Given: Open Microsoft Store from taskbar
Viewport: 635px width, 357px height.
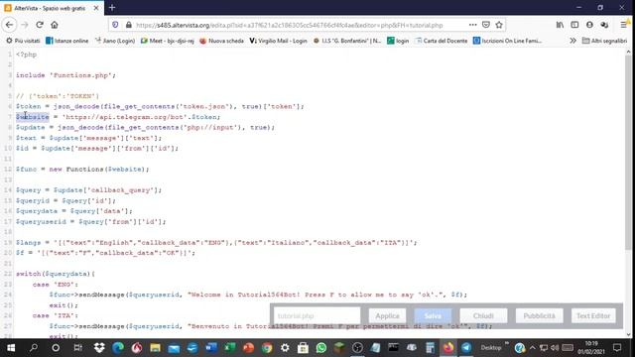Looking at the screenshot, I should click(303, 348).
